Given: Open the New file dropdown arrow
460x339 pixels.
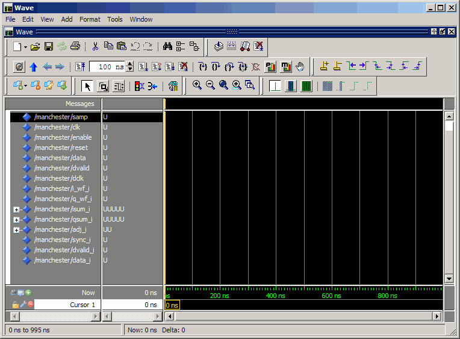Looking at the screenshot, I should coord(25,47).
